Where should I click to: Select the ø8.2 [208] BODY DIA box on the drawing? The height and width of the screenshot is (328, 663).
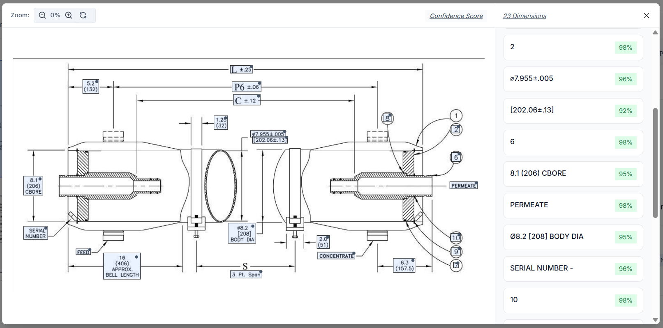click(x=242, y=234)
